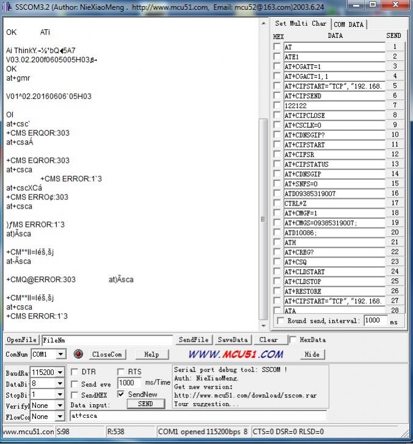
Task: Tick the Round send checkbox
Action: (x=280, y=321)
